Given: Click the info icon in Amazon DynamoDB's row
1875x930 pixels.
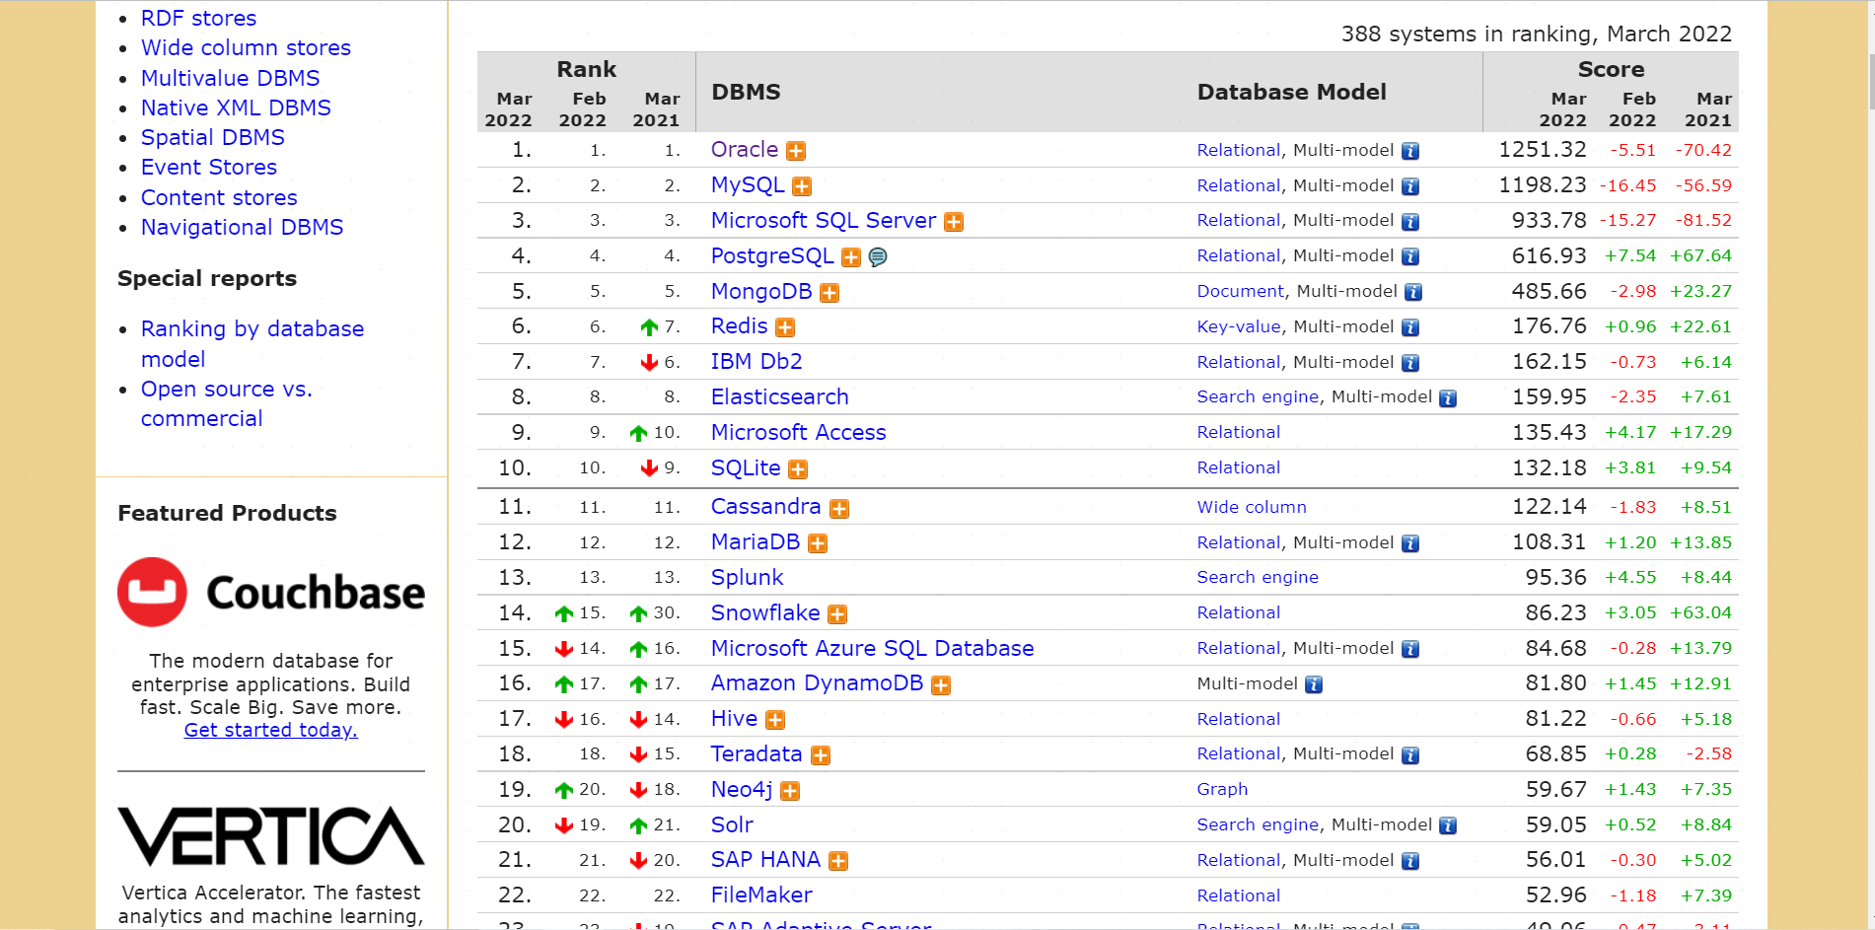Looking at the screenshot, I should [x=1314, y=684].
